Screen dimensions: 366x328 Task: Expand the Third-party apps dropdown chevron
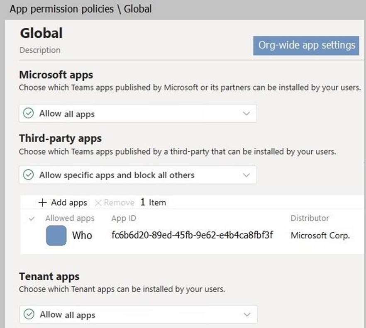pyautogui.click(x=246, y=175)
